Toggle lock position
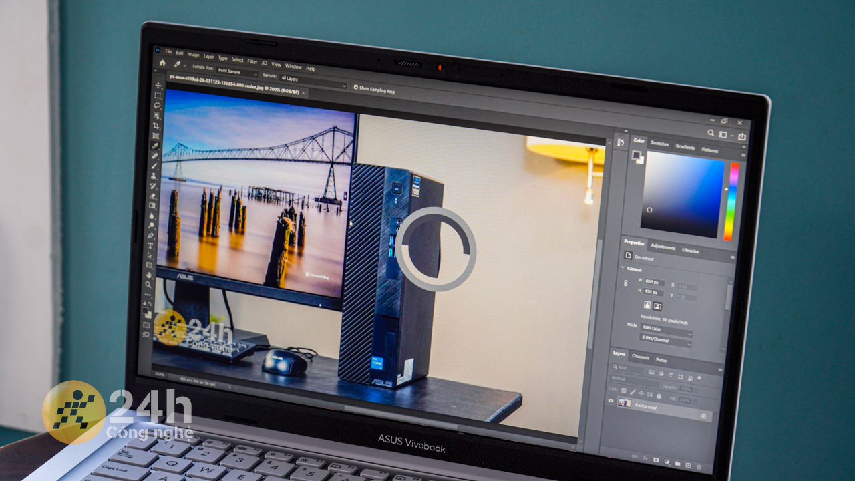This screenshot has width=855, height=481. point(641,393)
